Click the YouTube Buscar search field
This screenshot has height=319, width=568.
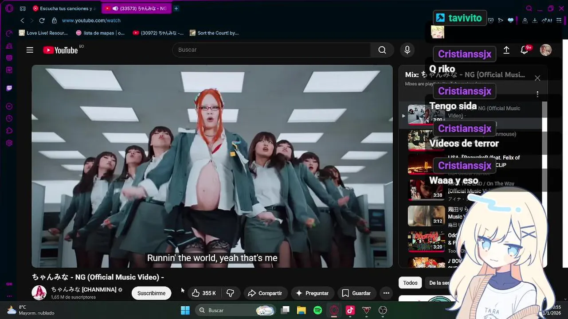[x=271, y=50]
